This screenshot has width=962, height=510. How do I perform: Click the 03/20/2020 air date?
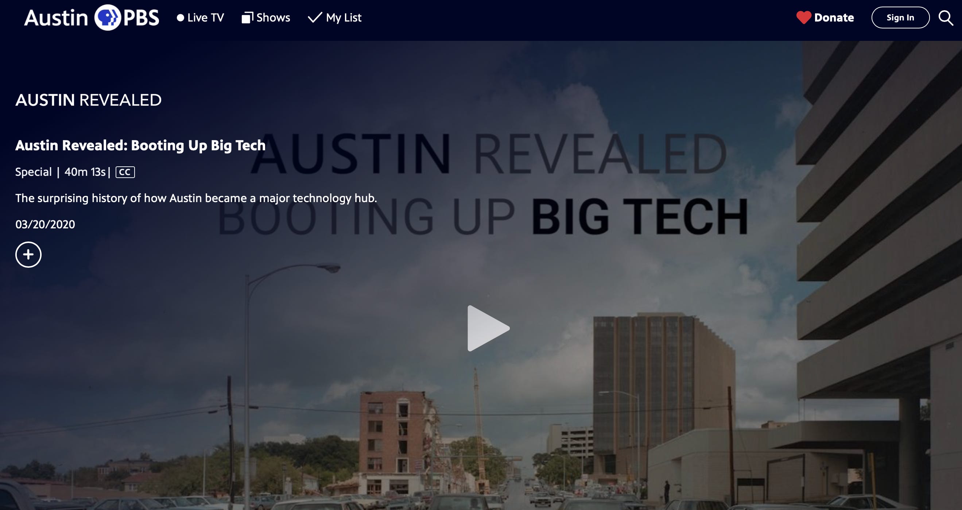pyautogui.click(x=45, y=224)
